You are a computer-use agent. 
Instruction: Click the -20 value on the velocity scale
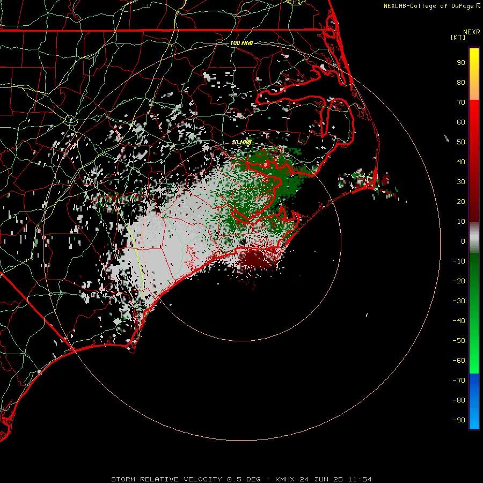click(x=459, y=281)
